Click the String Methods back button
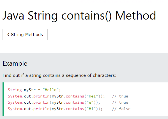Screen dimensions: 168x119 [25, 34]
